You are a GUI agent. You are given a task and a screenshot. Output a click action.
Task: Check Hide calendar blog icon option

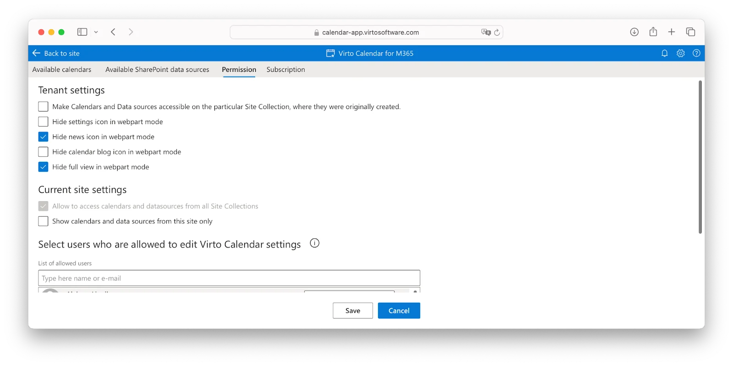43,152
